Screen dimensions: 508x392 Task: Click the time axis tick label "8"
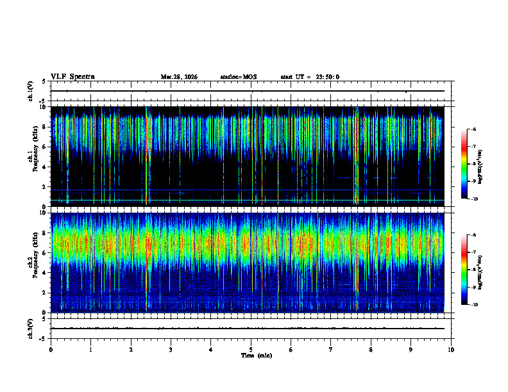pyautogui.click(x=371, y=350)
